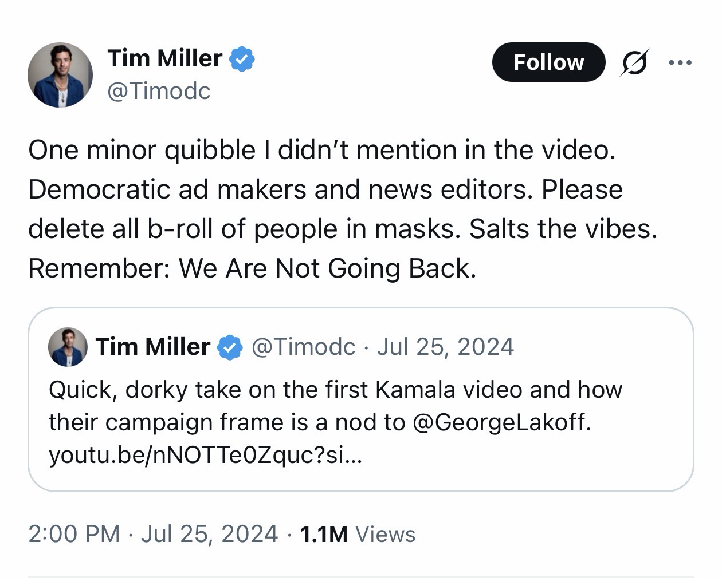Click the Tim Miller display name at top
Image resolution: width=722 pixels, height=578 pixels.
click(x=164, y=58)
